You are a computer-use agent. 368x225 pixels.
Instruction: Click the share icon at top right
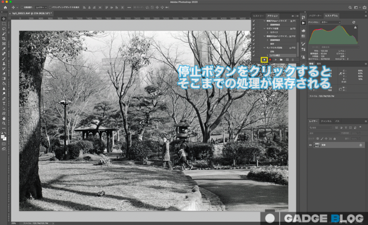[x=365, y=7]
